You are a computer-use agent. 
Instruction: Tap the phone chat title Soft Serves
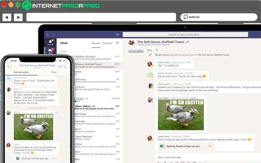(x=37, y=66)
